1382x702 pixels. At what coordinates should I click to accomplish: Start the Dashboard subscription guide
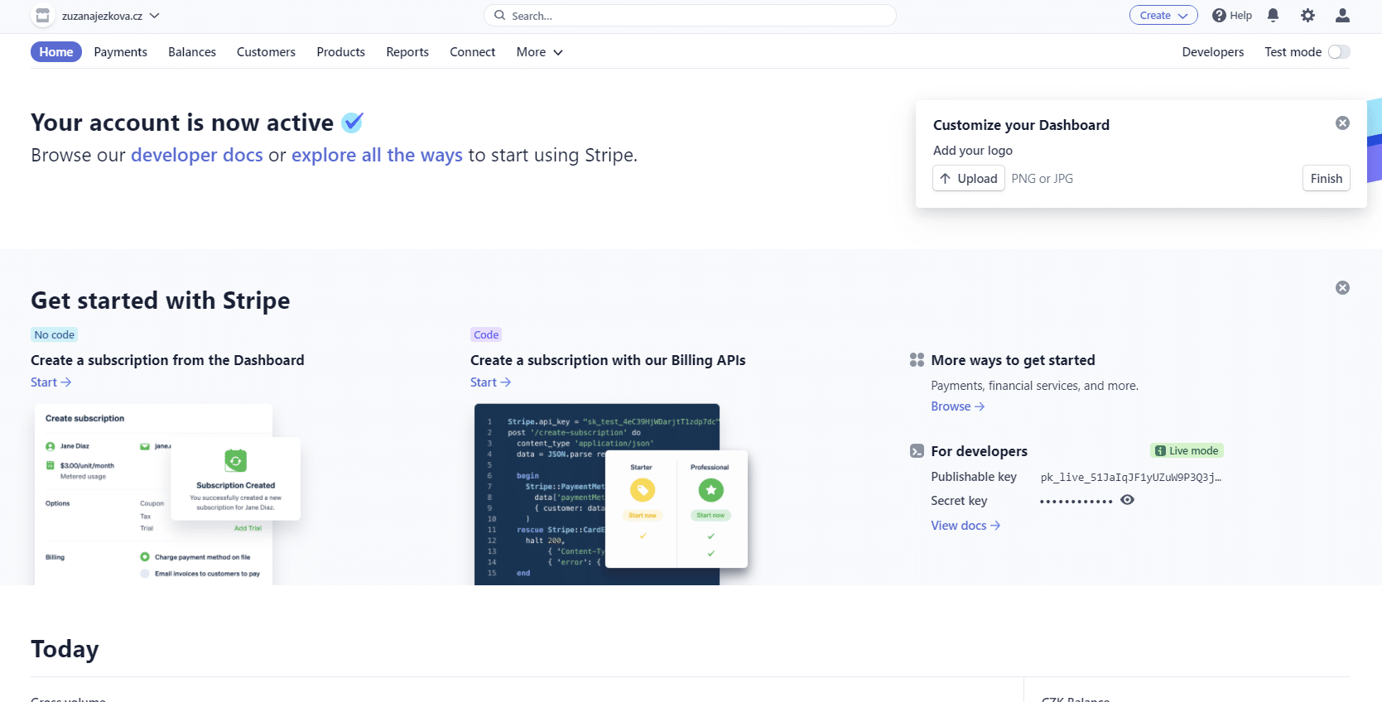(51, 382)
